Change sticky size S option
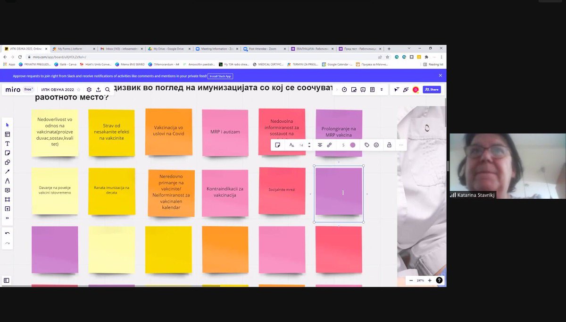Image resolution: width=566 pixels, height=322 pixels. 343,145
